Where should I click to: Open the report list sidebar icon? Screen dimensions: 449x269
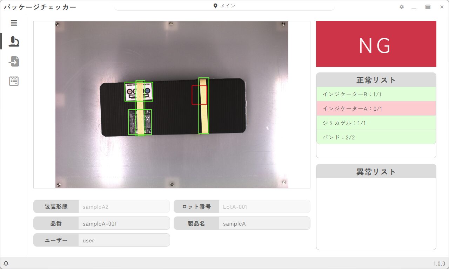(13, 81)
